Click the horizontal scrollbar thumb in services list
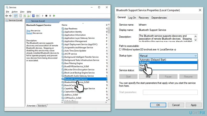Screen dimensions: 207x116 [71, 102]
